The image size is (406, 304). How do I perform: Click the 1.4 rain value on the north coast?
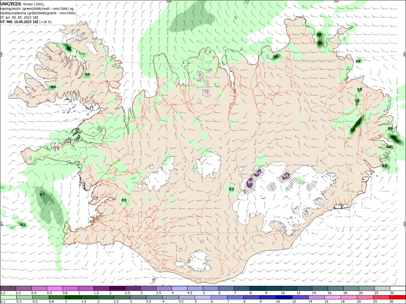pyautogui.click(x=275, y=57)
